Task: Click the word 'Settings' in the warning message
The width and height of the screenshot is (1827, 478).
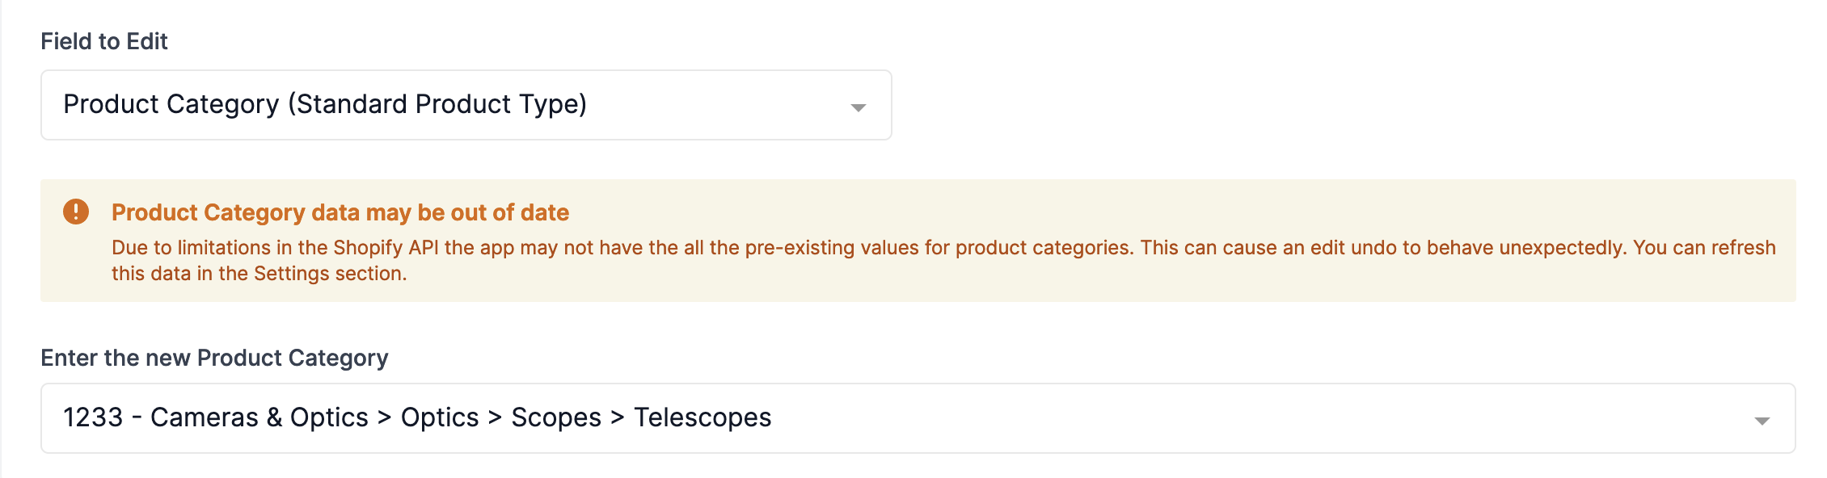Action: (291, 274)
